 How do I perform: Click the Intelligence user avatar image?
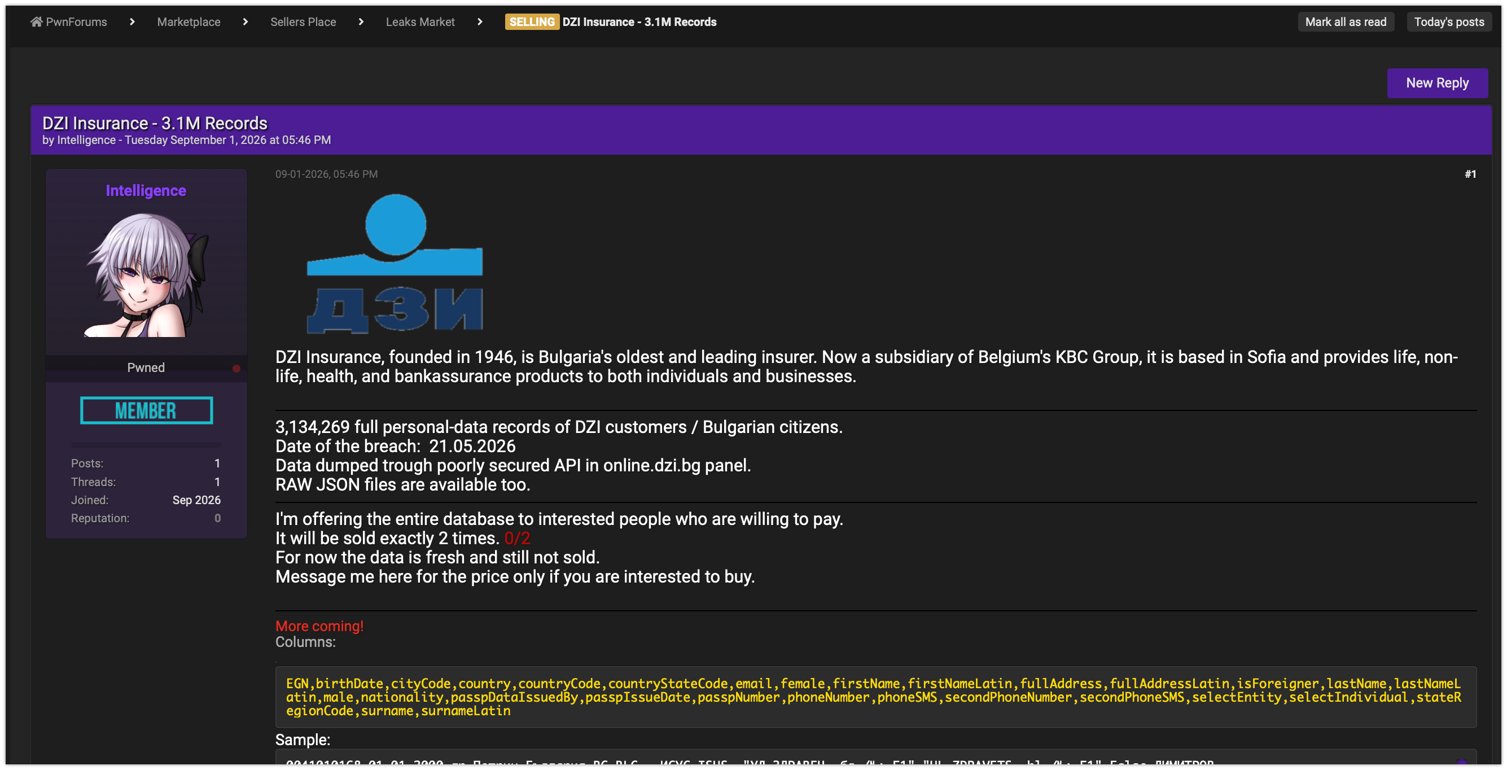point(146,274)
